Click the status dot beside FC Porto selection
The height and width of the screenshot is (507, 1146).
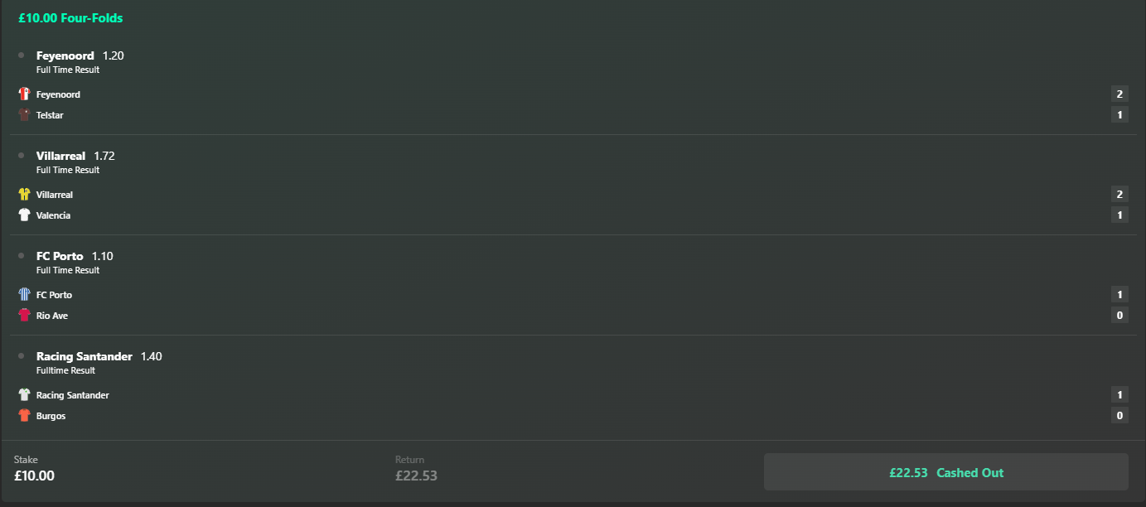[21, 256]
